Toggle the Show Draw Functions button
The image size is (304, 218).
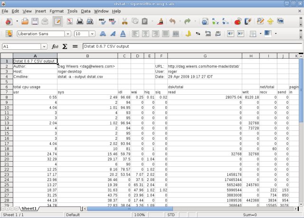248,21
